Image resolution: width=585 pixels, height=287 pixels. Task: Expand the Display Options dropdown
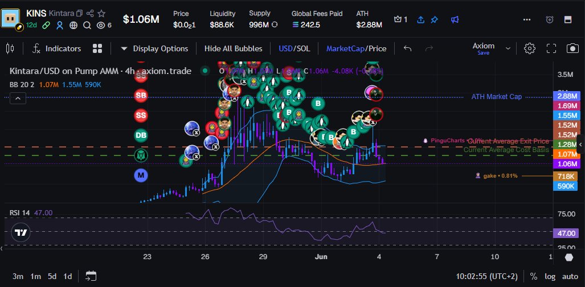pyautogui.click(x=154, y=48)
